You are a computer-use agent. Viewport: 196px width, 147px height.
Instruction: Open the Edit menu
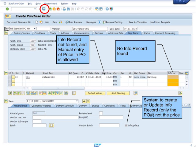pos(30,4)
